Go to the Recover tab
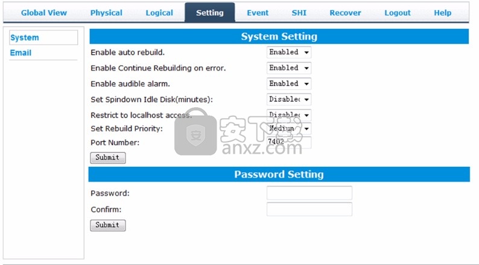 [x=345, y=13]
